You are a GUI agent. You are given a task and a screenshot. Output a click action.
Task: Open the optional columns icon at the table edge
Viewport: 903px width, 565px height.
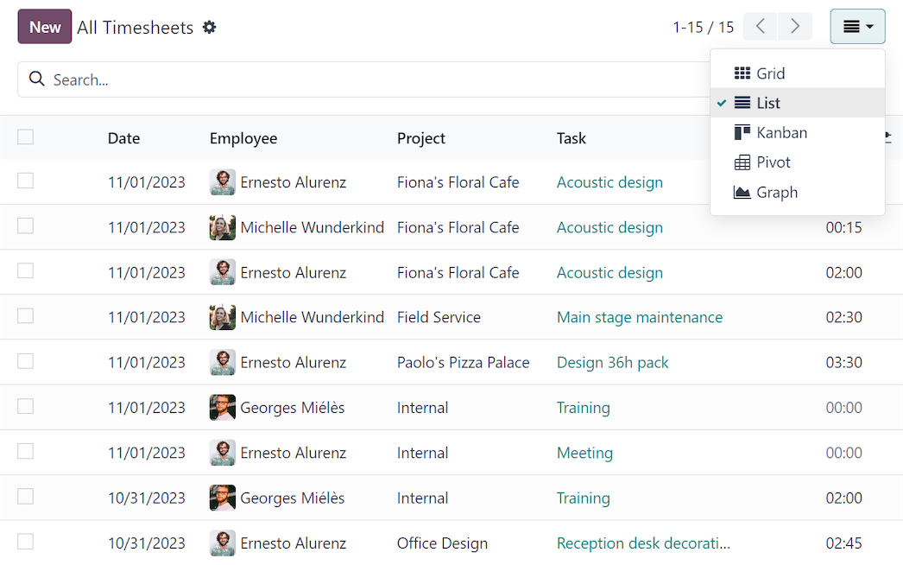(x=888, y=136)
